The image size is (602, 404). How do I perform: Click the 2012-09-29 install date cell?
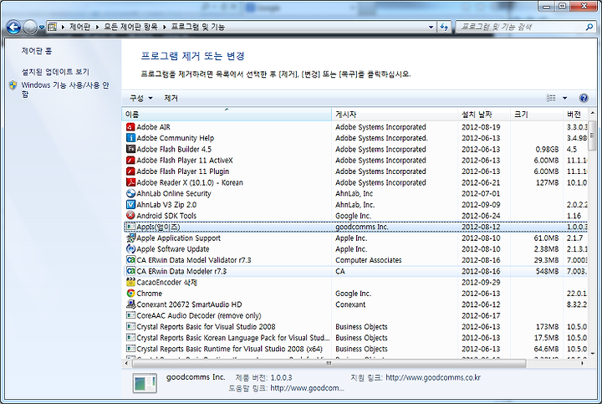tap(481, 282)
